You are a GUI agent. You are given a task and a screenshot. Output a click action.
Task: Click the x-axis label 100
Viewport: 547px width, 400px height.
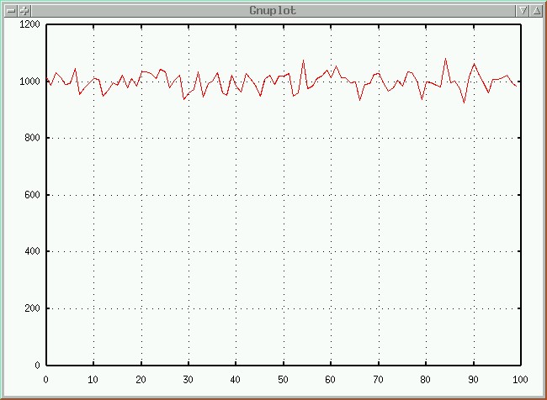pyautogui.click(x=520, y=380)
